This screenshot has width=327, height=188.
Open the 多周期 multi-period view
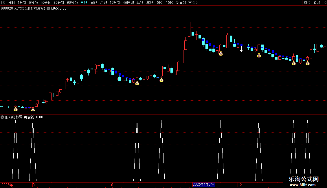(x=181, y=3)
